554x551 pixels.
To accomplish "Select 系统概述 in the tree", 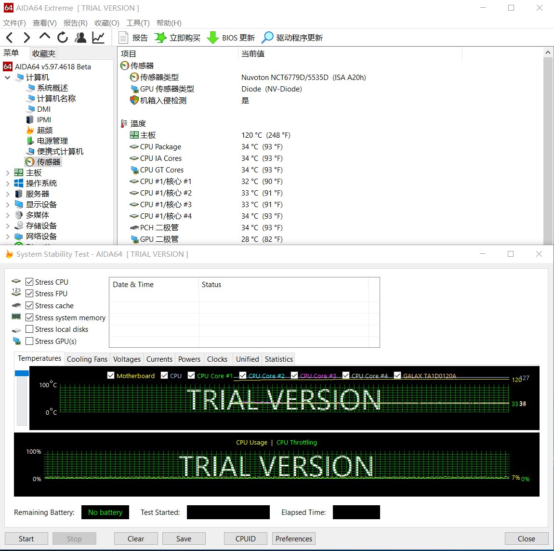I will tap(53, 88).
